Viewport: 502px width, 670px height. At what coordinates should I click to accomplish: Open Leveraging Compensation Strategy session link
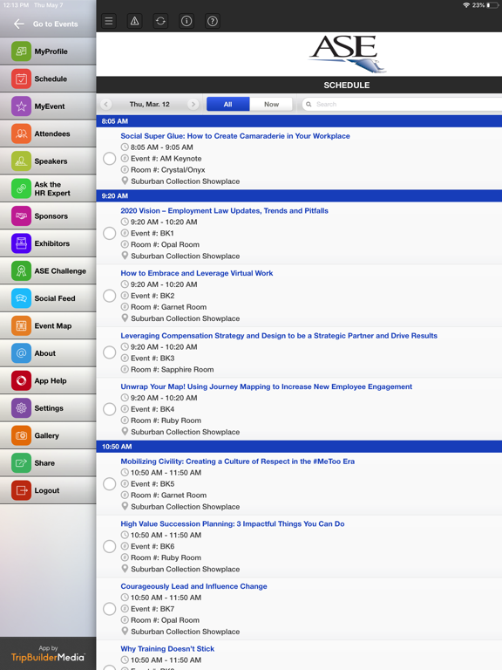point(279,336)
